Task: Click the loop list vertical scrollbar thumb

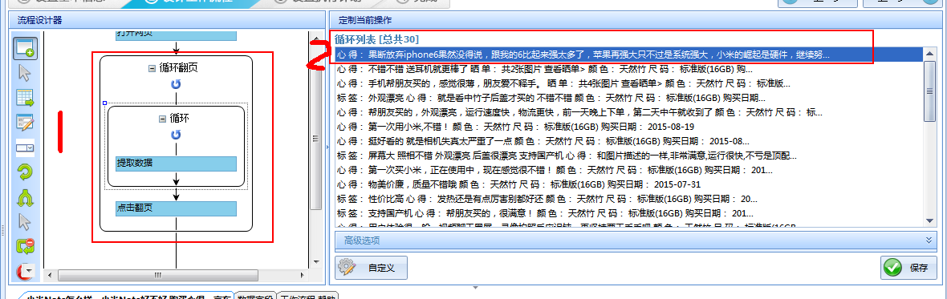Action: point(929,91)
